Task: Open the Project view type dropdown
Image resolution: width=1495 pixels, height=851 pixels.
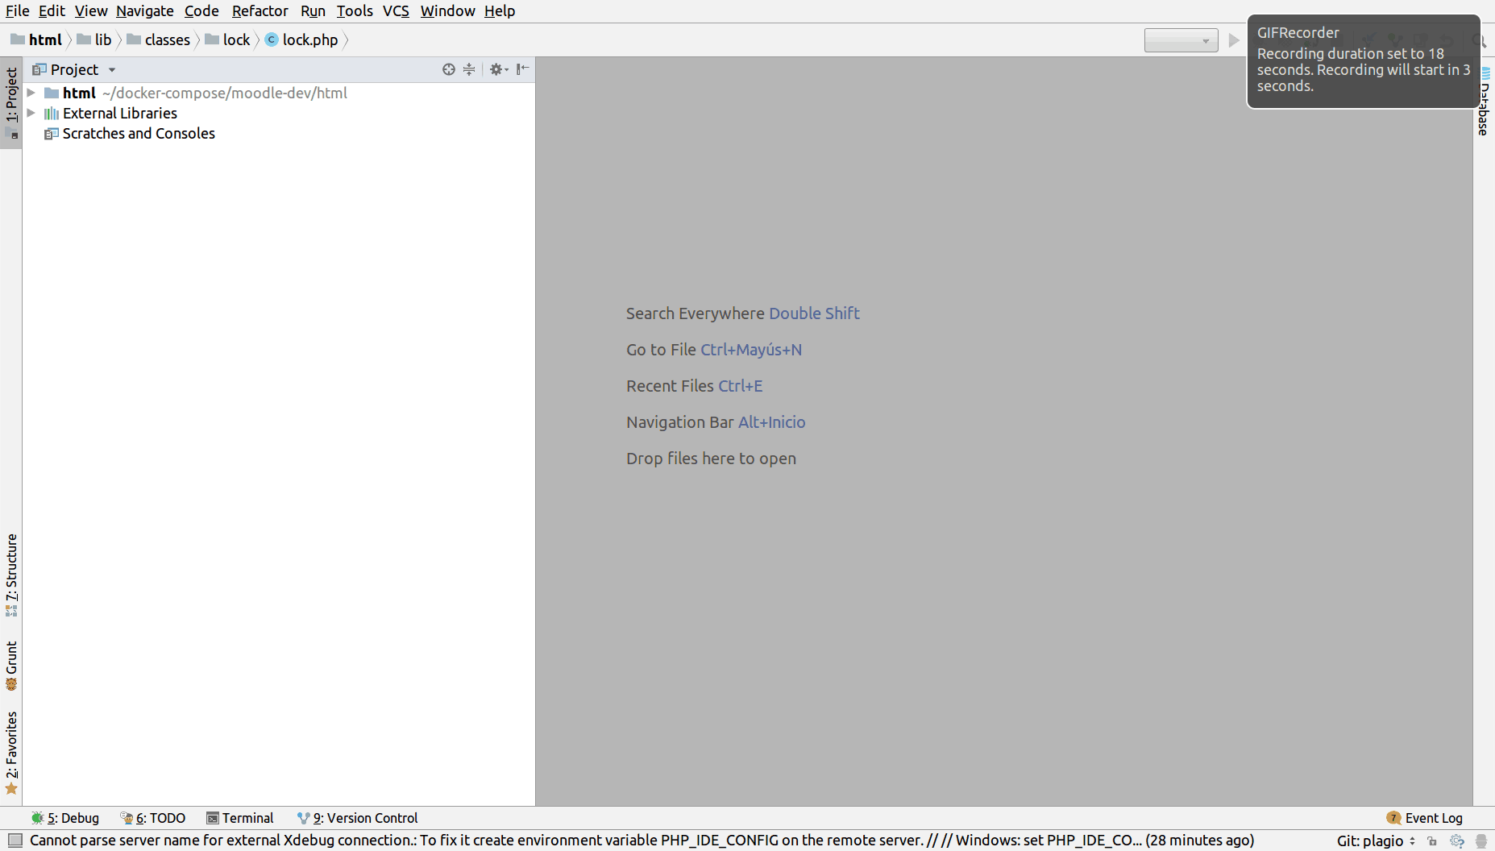Action: tap(112, 70)
